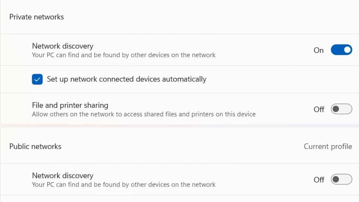This screenshot has height=202, width=359.
Task: Click the Private Network discovery description text
Action: click(x=123, y=55)
